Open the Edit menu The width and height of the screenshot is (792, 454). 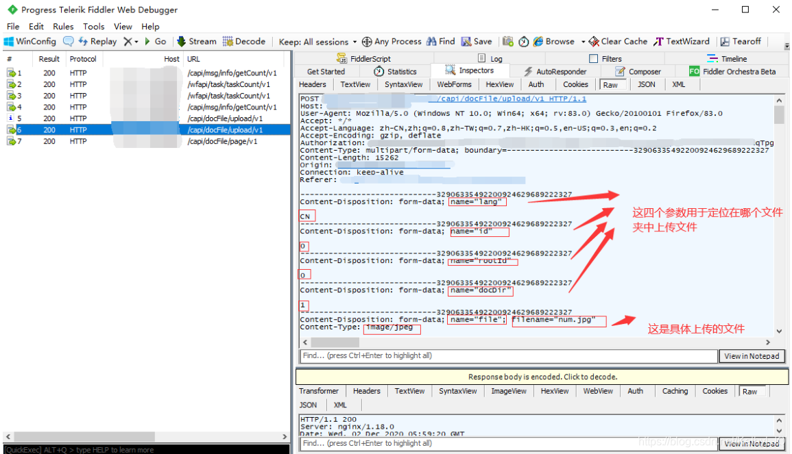[36, 26]
